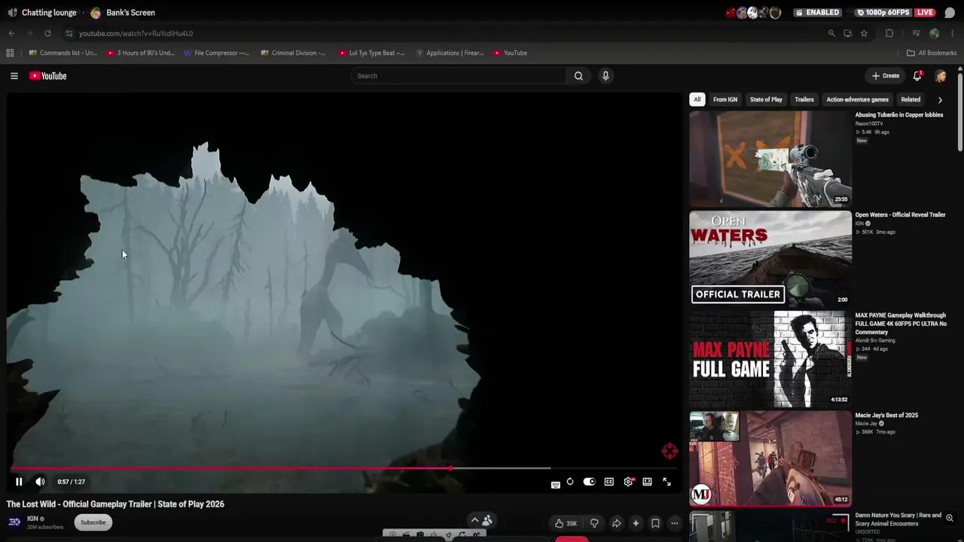
Task: Bookmark this page with the star icon
Action: point(864,33)
